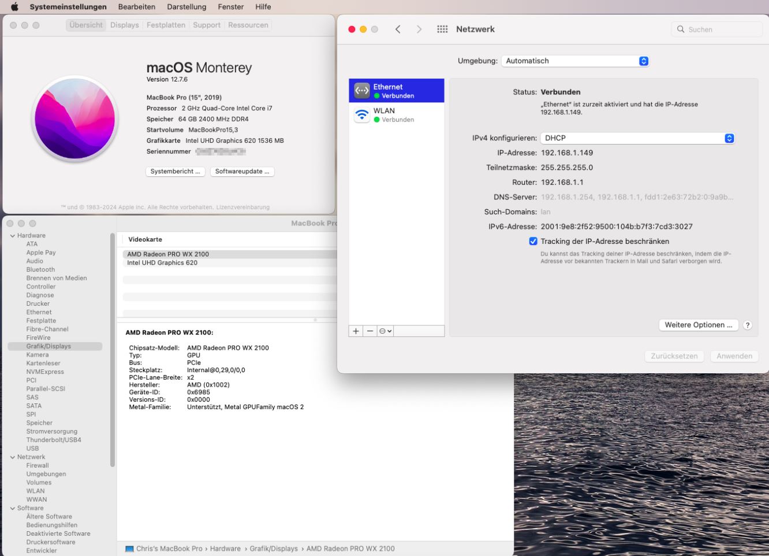This screenshot has height=556, width=769.
Task: Select NVMExpress in sidebar
Action: coord(45,372)
